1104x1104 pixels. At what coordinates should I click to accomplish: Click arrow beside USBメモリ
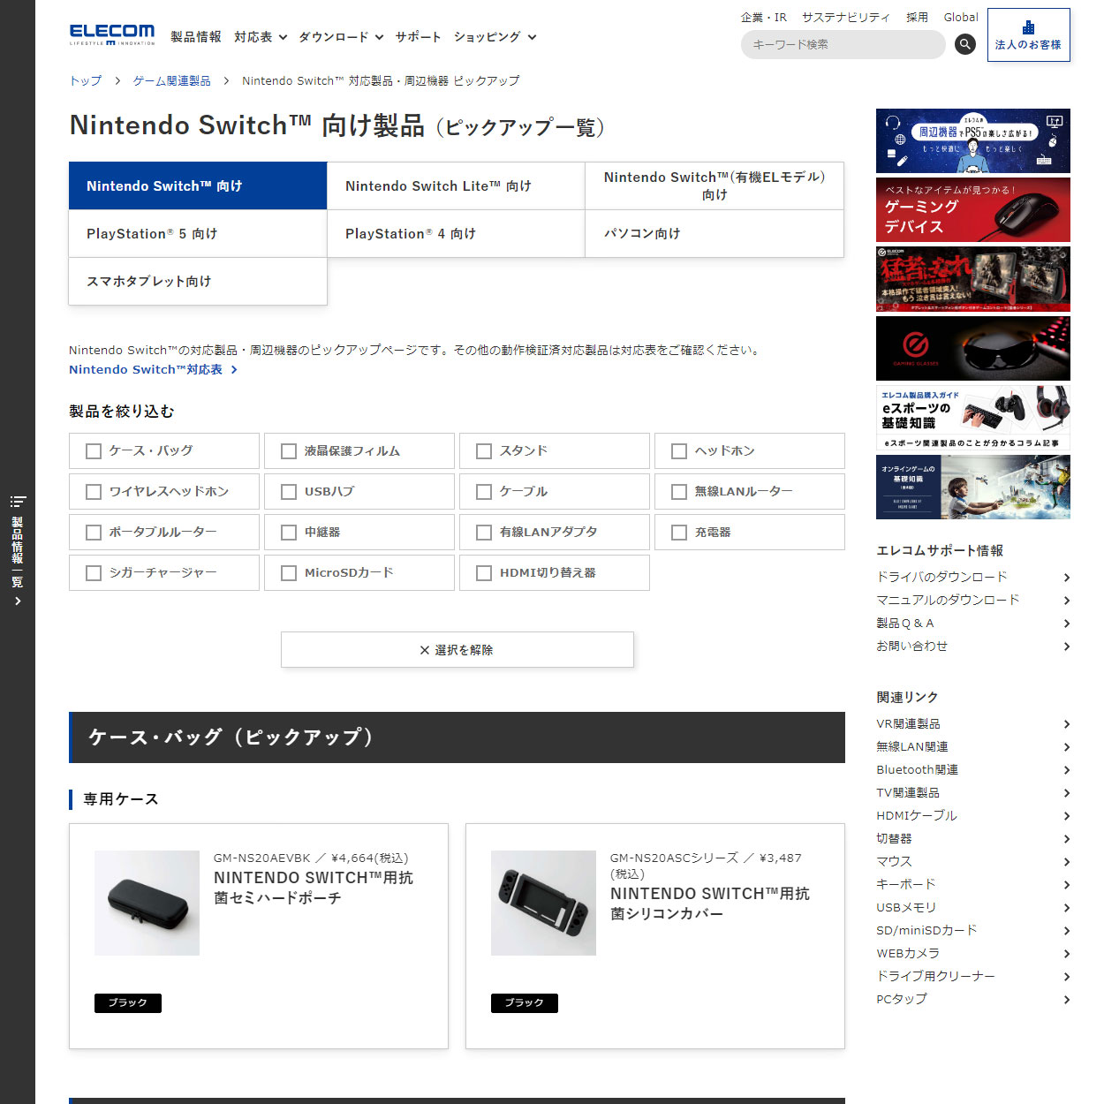pos(1067,908)
